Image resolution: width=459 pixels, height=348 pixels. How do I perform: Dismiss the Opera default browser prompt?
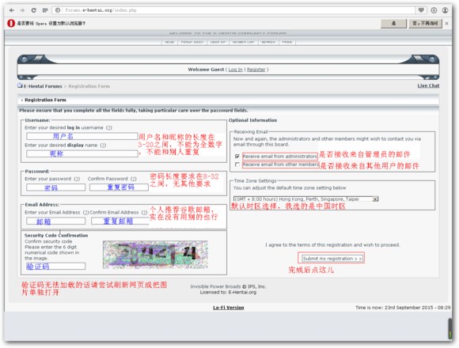[x=446, y=24]
